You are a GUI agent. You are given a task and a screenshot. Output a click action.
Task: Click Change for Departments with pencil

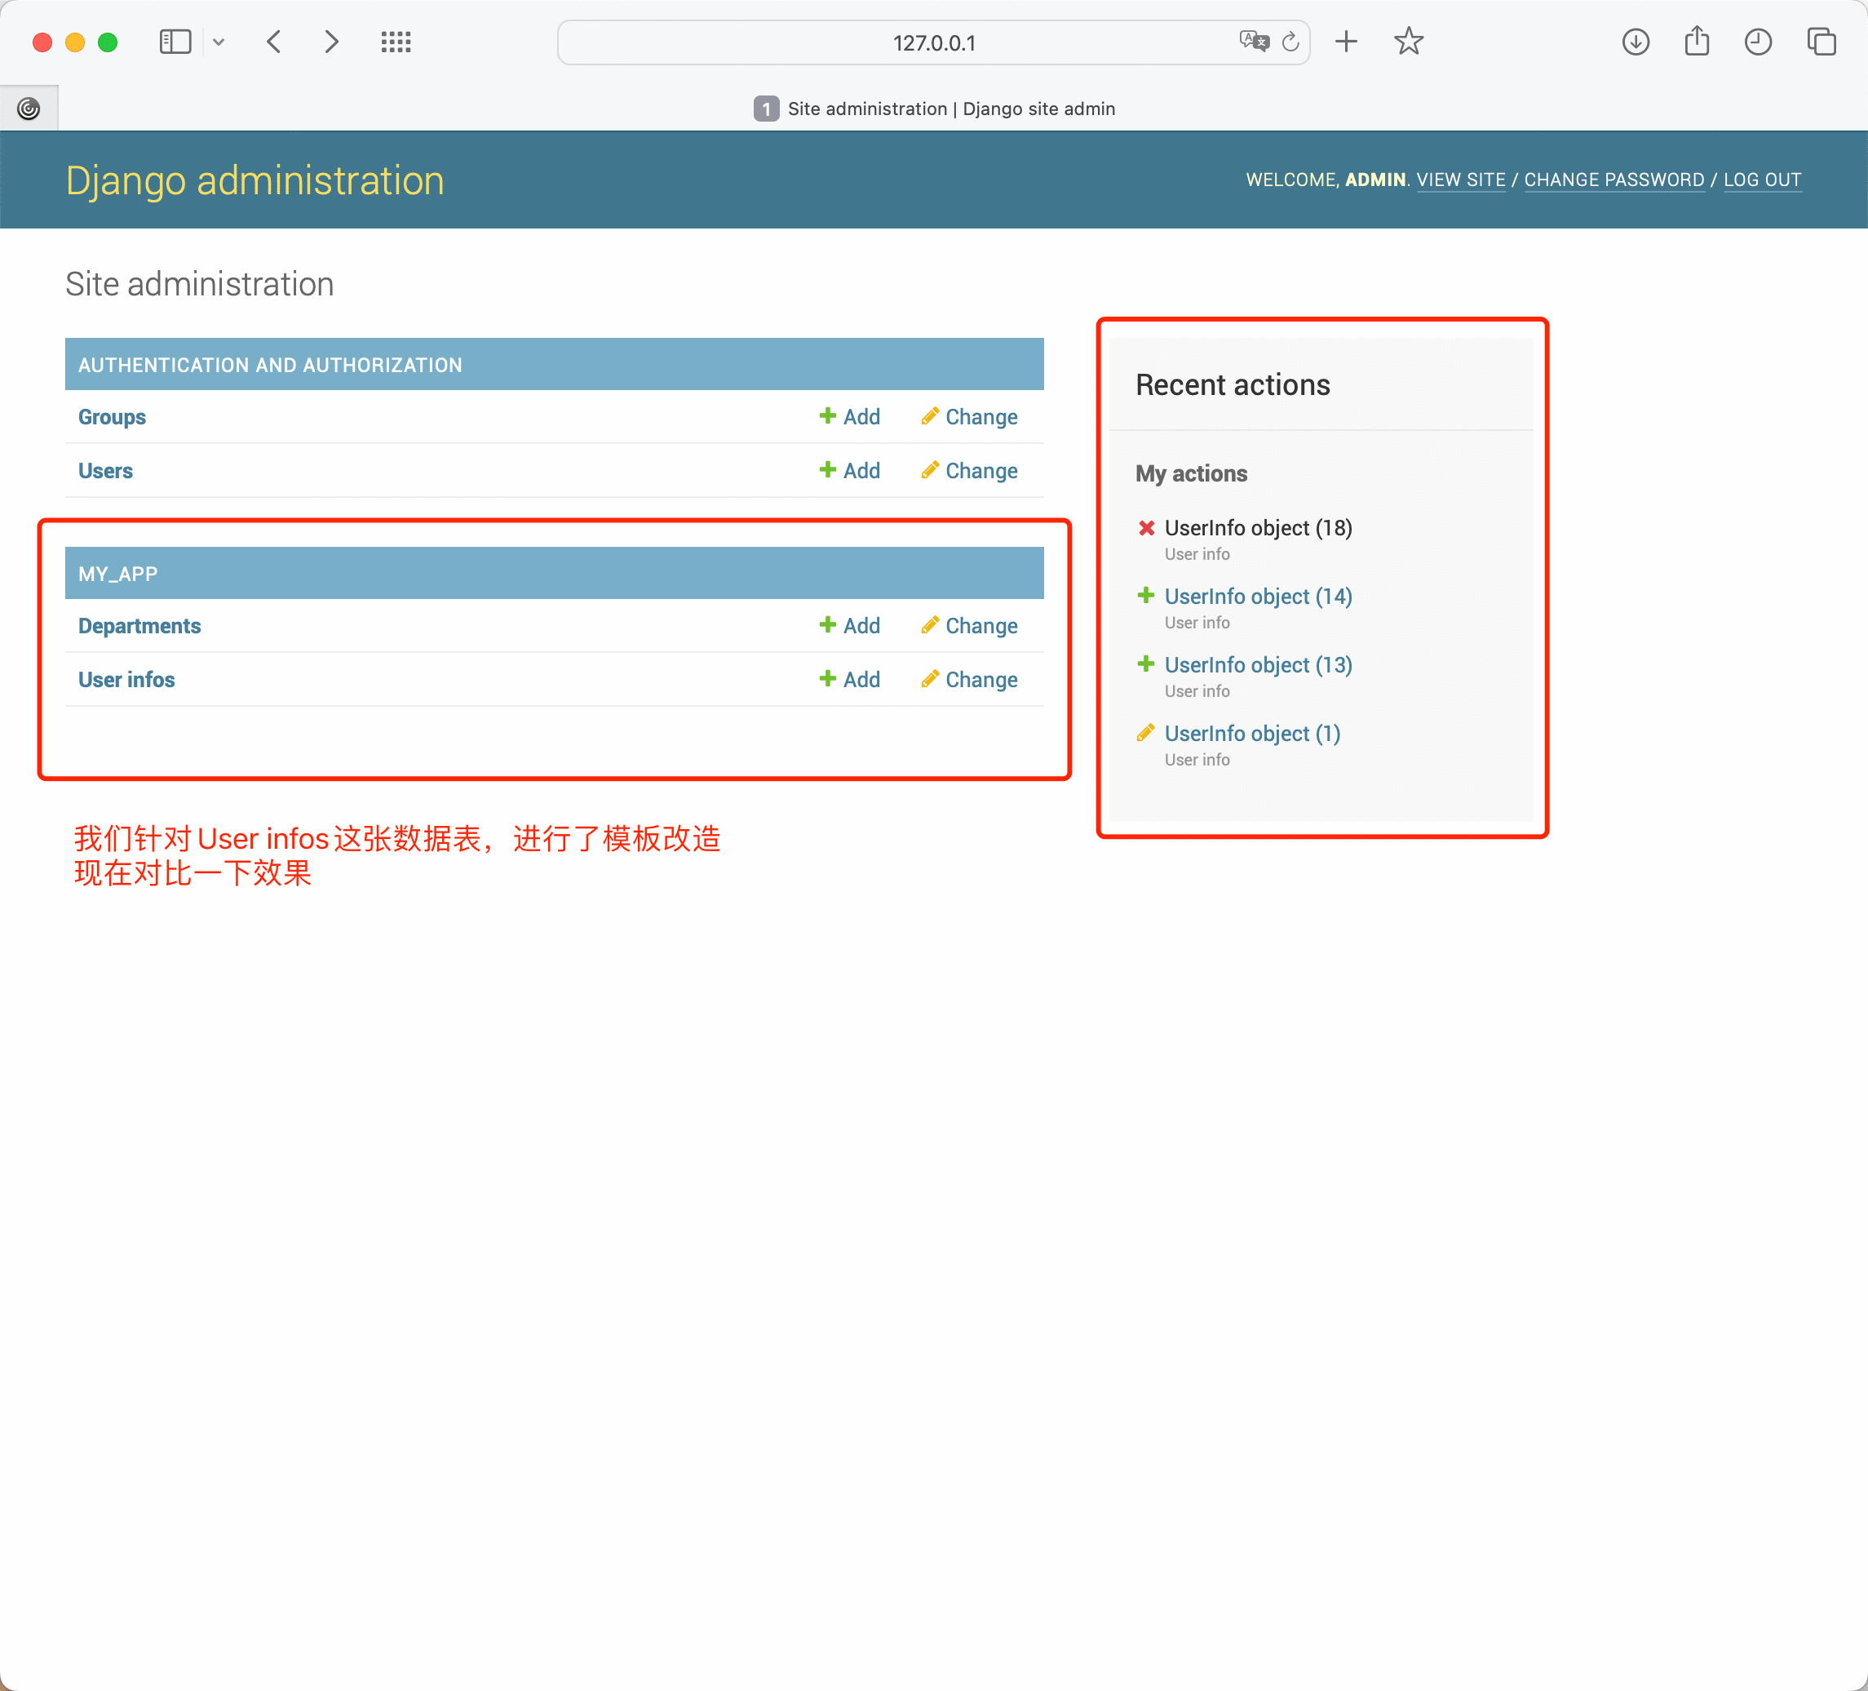(x=969, y=626)
